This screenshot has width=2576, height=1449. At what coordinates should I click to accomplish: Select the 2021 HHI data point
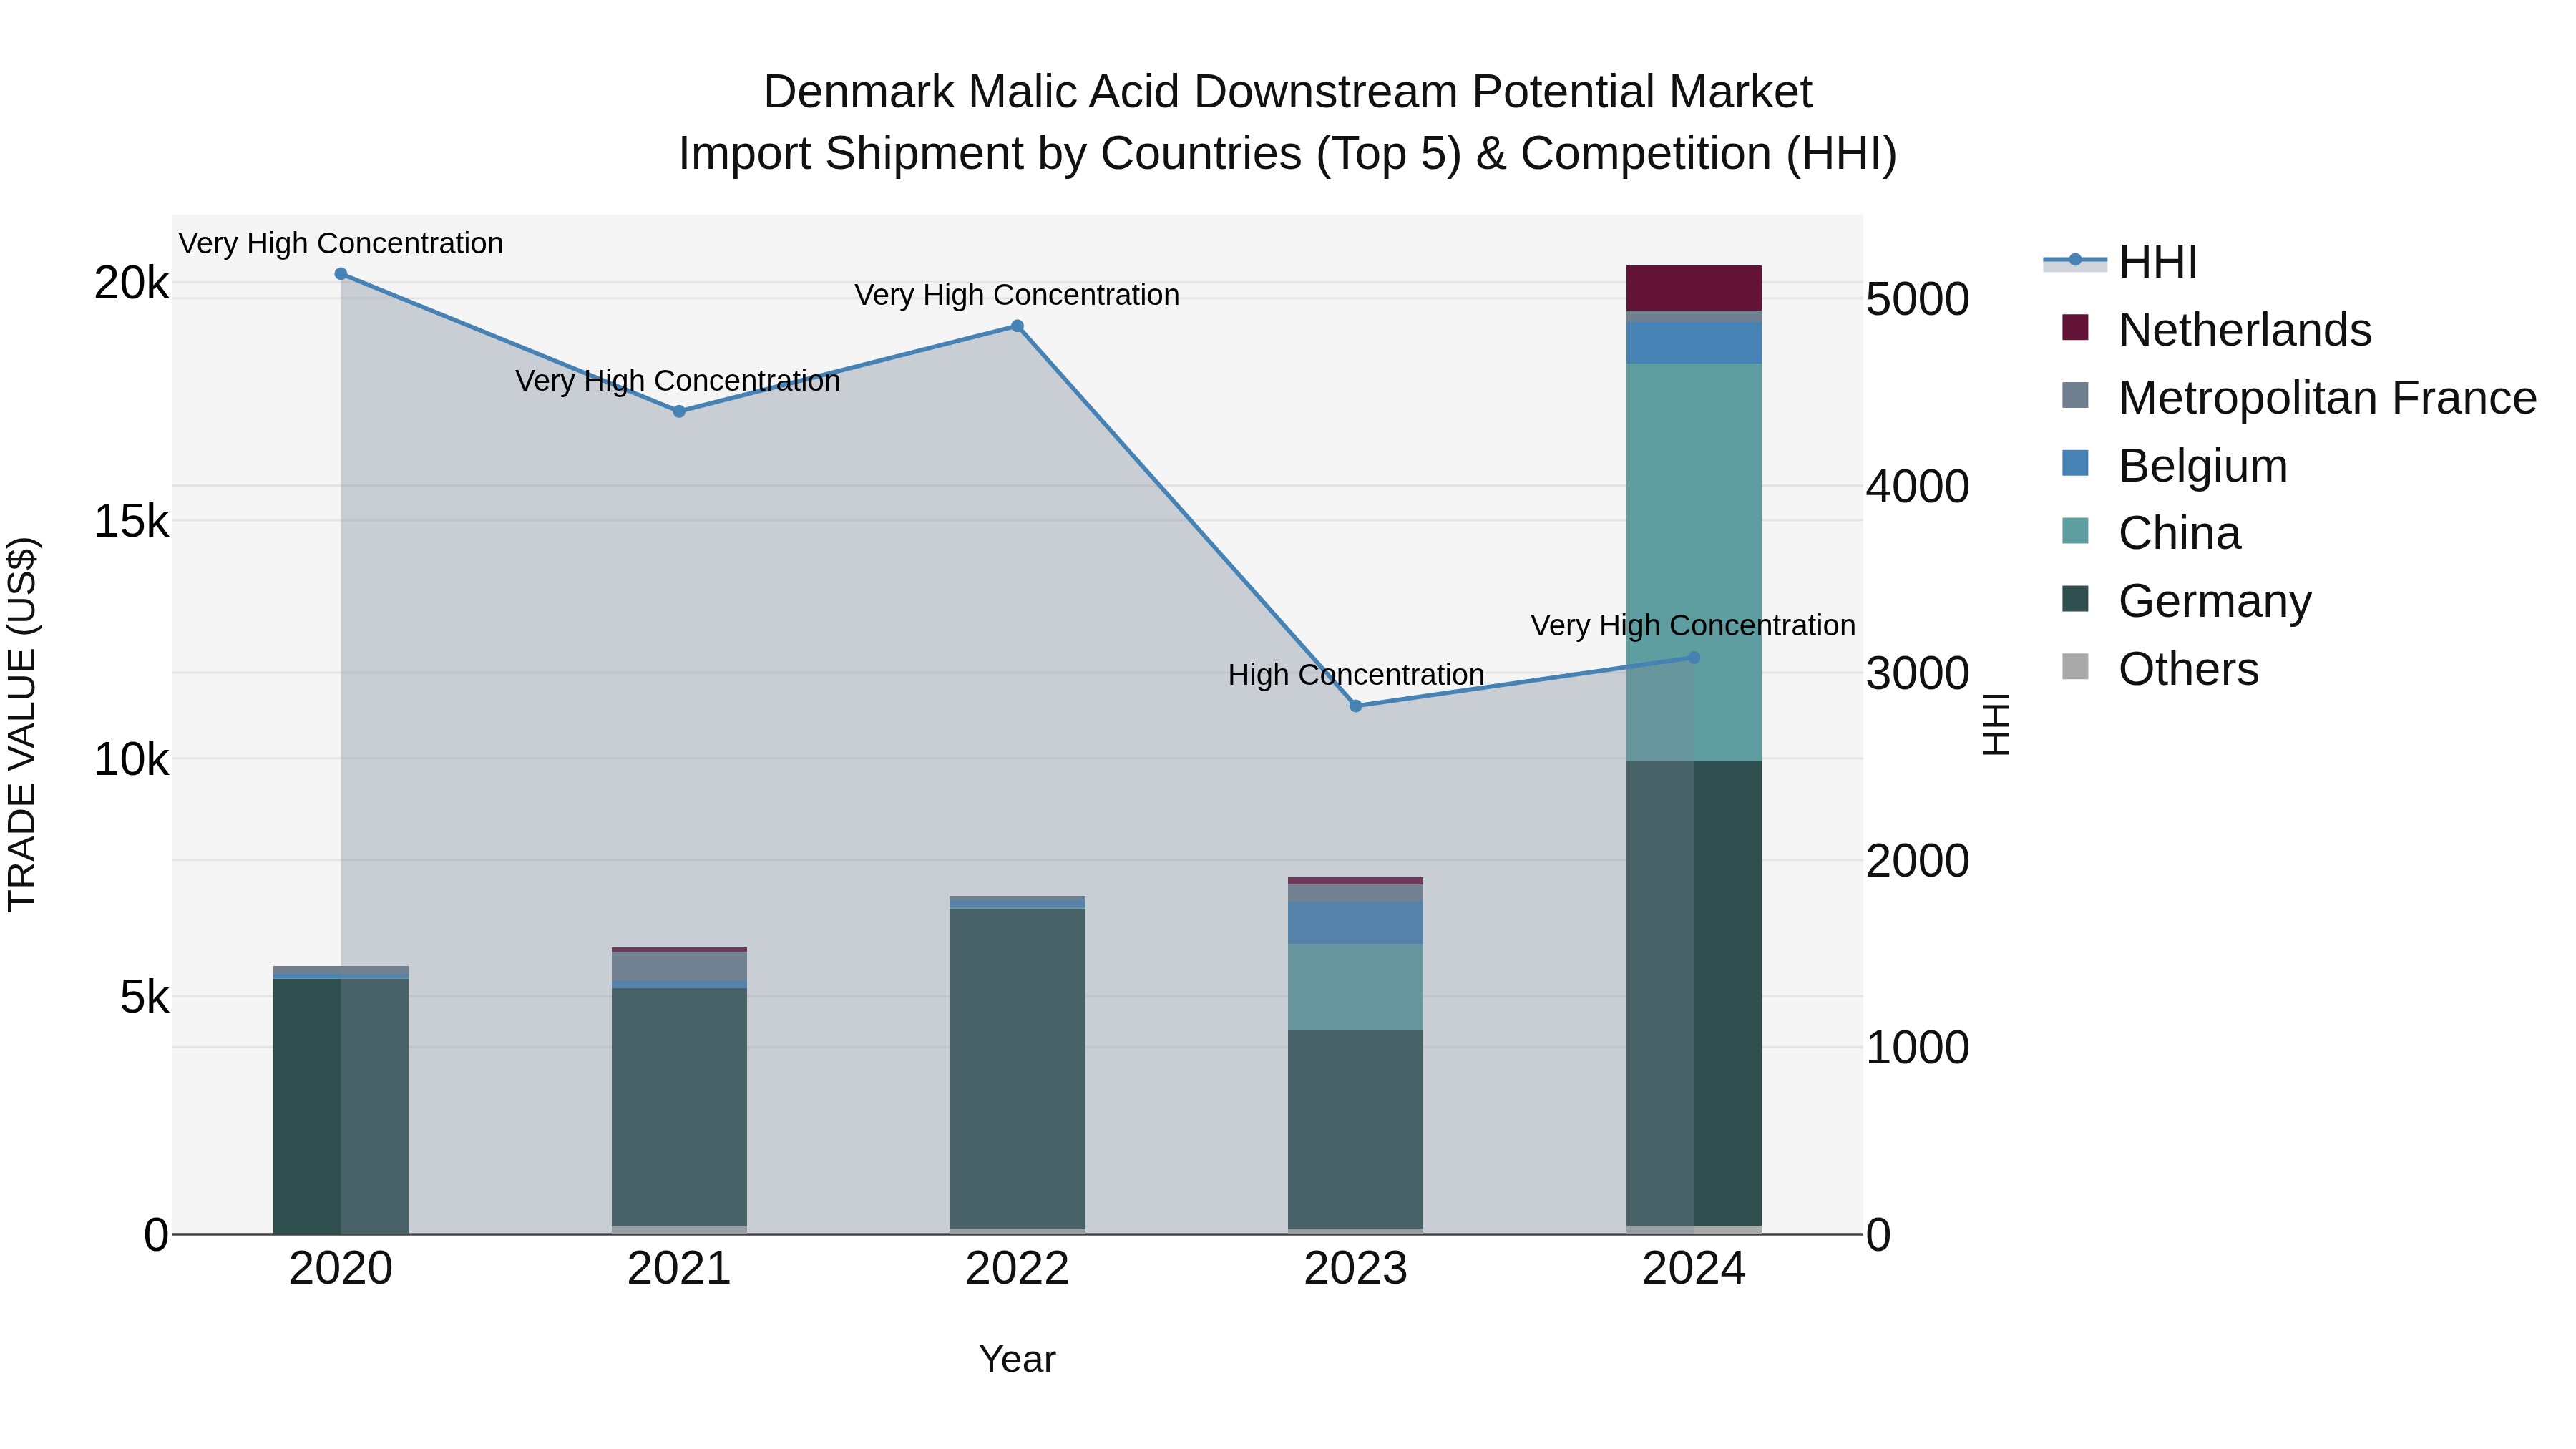[679, 411]
